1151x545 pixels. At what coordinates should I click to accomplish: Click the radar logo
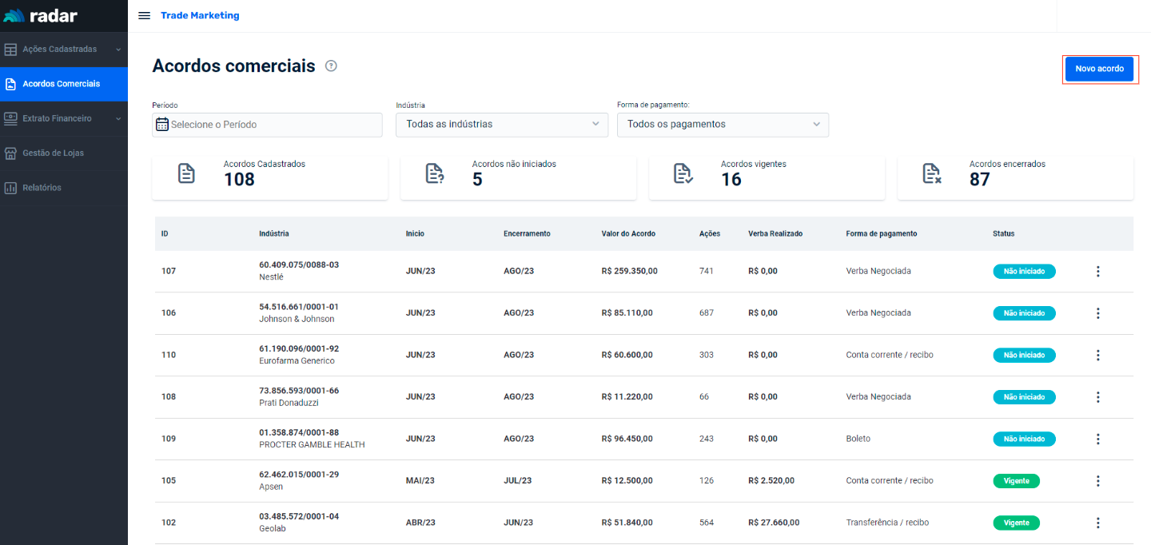(x=42, y=16)
